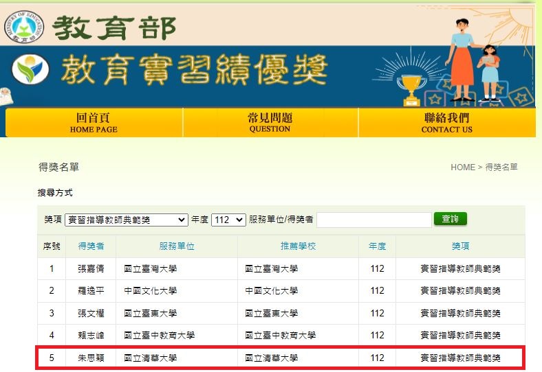Screen dimensions: 542x372
Task: Click 國立臺中教育大學 in 服務單位 column
Action: (160, 335)
